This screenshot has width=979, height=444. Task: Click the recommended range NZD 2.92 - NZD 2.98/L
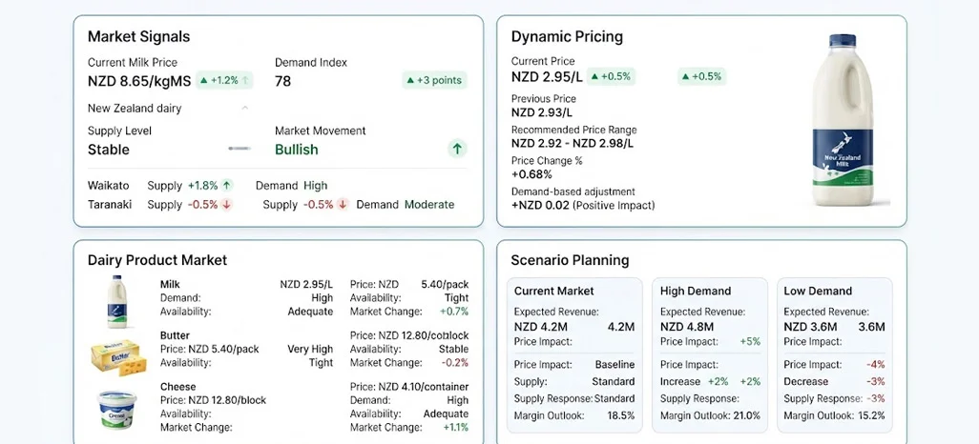(573, 144)
